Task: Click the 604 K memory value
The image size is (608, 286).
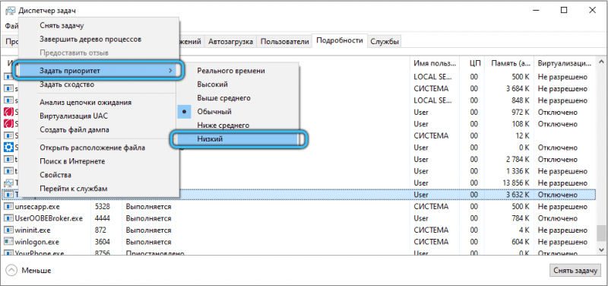Action: click(x=521, y=242)
